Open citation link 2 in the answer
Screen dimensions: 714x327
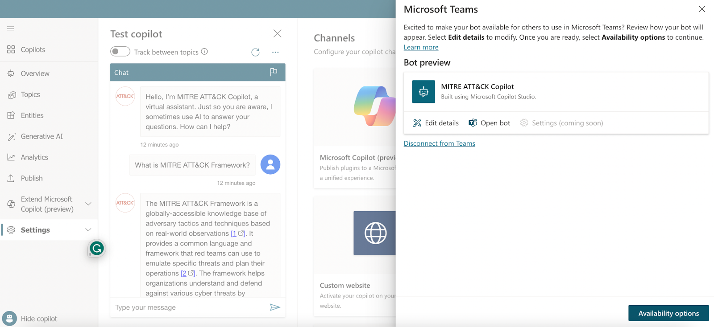pos(188,274)
